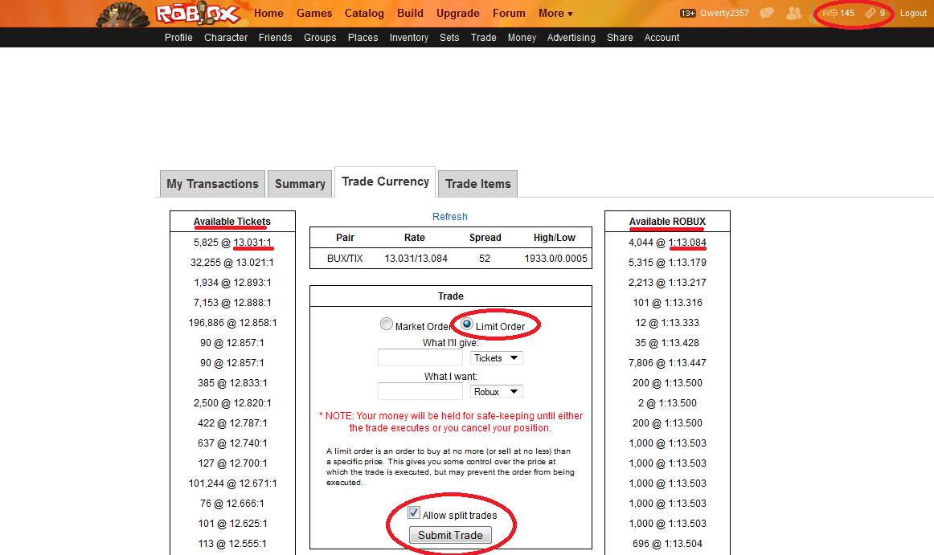Click the 696 @ 1:13.504 Robux offer
This screenshot has width=934, height=555.
point(667,544)
